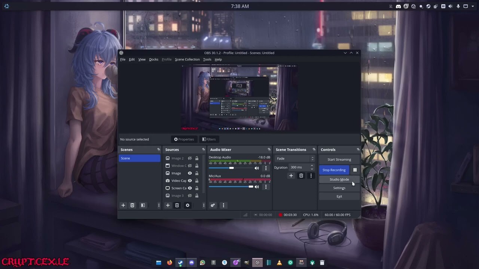This screenshot has height=269, width=479.
Task: Open Audio Mixer toolbar three-dot menu
Action: [223, 205]
